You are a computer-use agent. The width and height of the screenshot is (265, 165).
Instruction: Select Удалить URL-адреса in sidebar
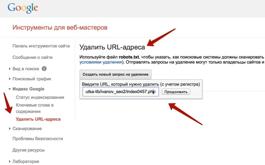click(38, 119)
